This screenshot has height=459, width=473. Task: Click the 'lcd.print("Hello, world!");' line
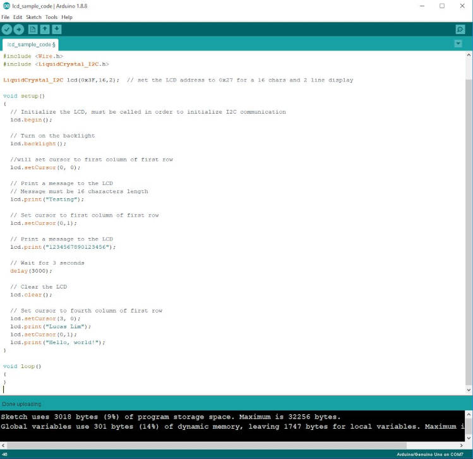pyautogui.click(x=57, y=342)
